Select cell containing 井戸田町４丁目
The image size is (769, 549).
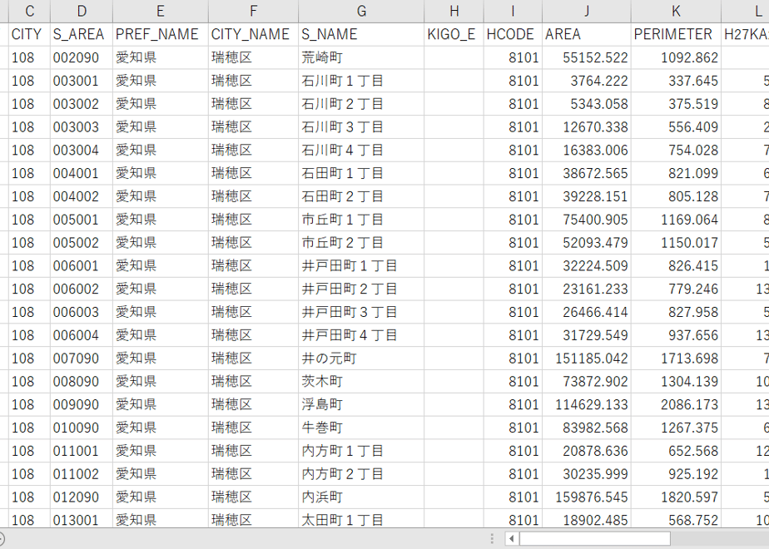(x=361, y=335)
